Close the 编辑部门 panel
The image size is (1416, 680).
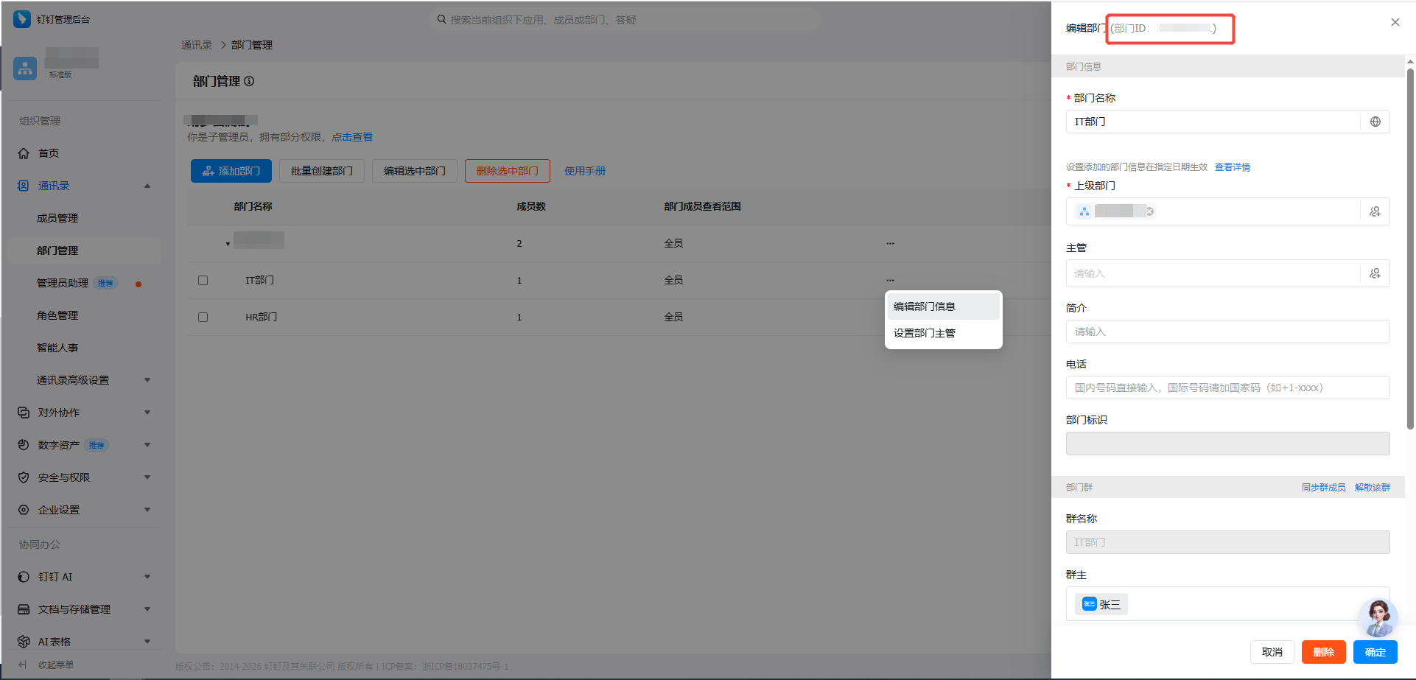pyautogui.click(x=1395, y=22)
